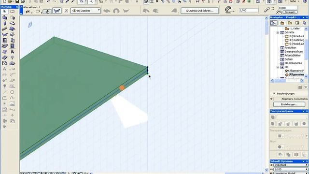Click the roof thickness icon beside the 0,300 field
This screenshot has height=174, width=309.
pyautogui.click(x=267, y=10)
